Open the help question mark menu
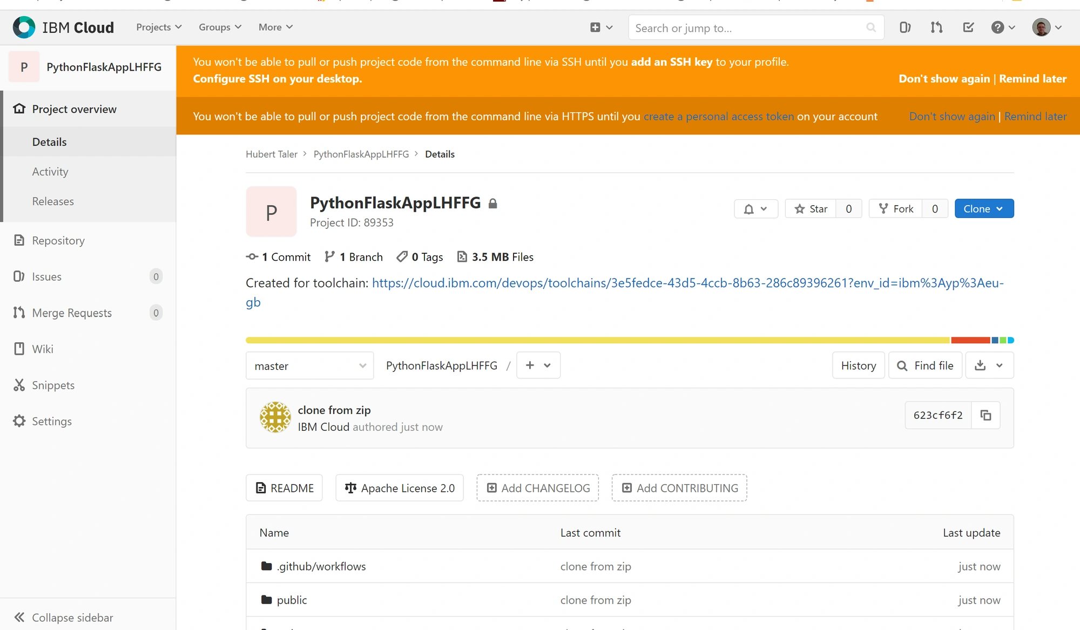 click(x=1003, y=28)
